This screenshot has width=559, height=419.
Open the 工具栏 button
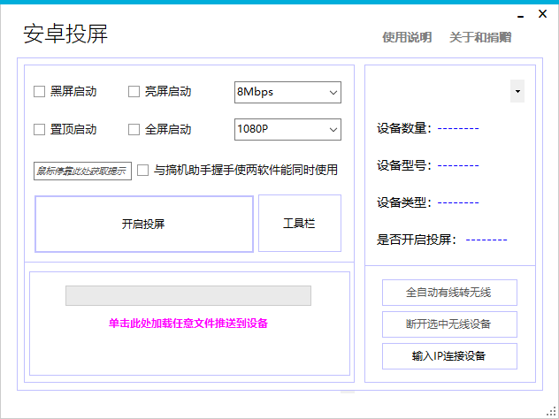tap(300, 223)
